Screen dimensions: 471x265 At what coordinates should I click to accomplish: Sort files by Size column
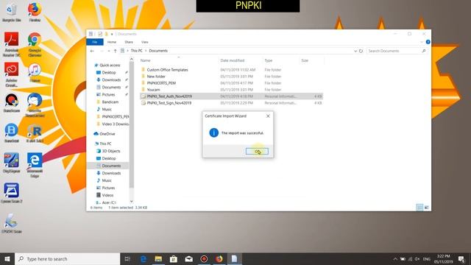305,60
